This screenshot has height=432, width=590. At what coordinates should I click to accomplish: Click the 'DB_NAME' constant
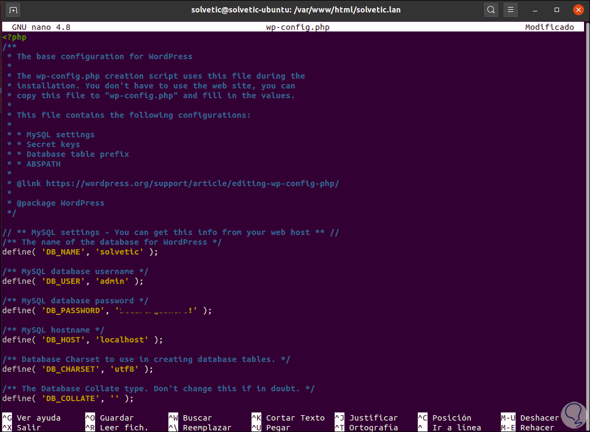(63, 252)
